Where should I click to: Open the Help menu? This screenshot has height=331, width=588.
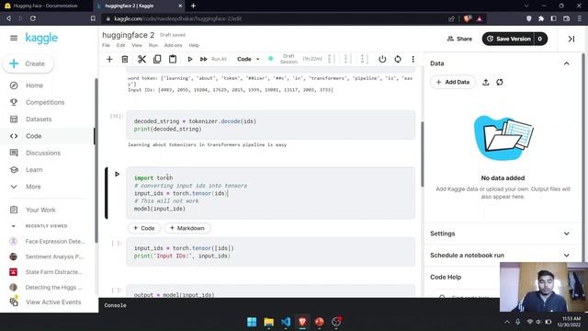[194, 45]
